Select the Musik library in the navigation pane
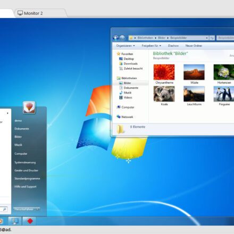 [x=127, y=93]
